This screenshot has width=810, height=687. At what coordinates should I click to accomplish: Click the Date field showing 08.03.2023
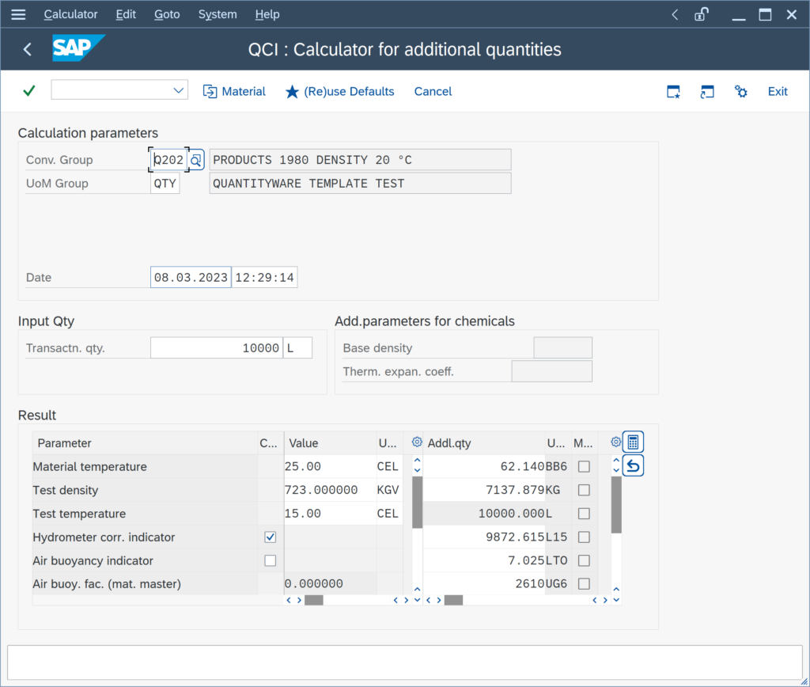(191, 278)
